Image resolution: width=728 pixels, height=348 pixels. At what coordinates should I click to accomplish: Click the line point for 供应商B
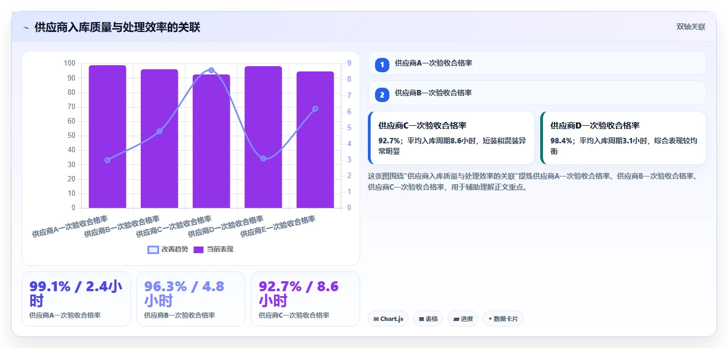pyautogui.click(x=160, y=131)
